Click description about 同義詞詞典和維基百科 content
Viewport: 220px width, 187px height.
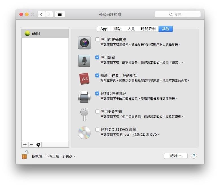point(145,81)
